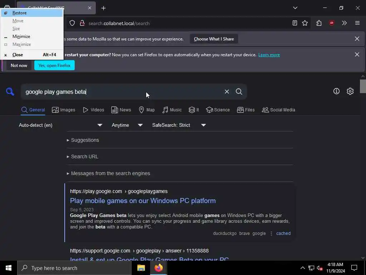Switch to the Videos tab
Screen dimensions: 366x275
tap(94, 110)
